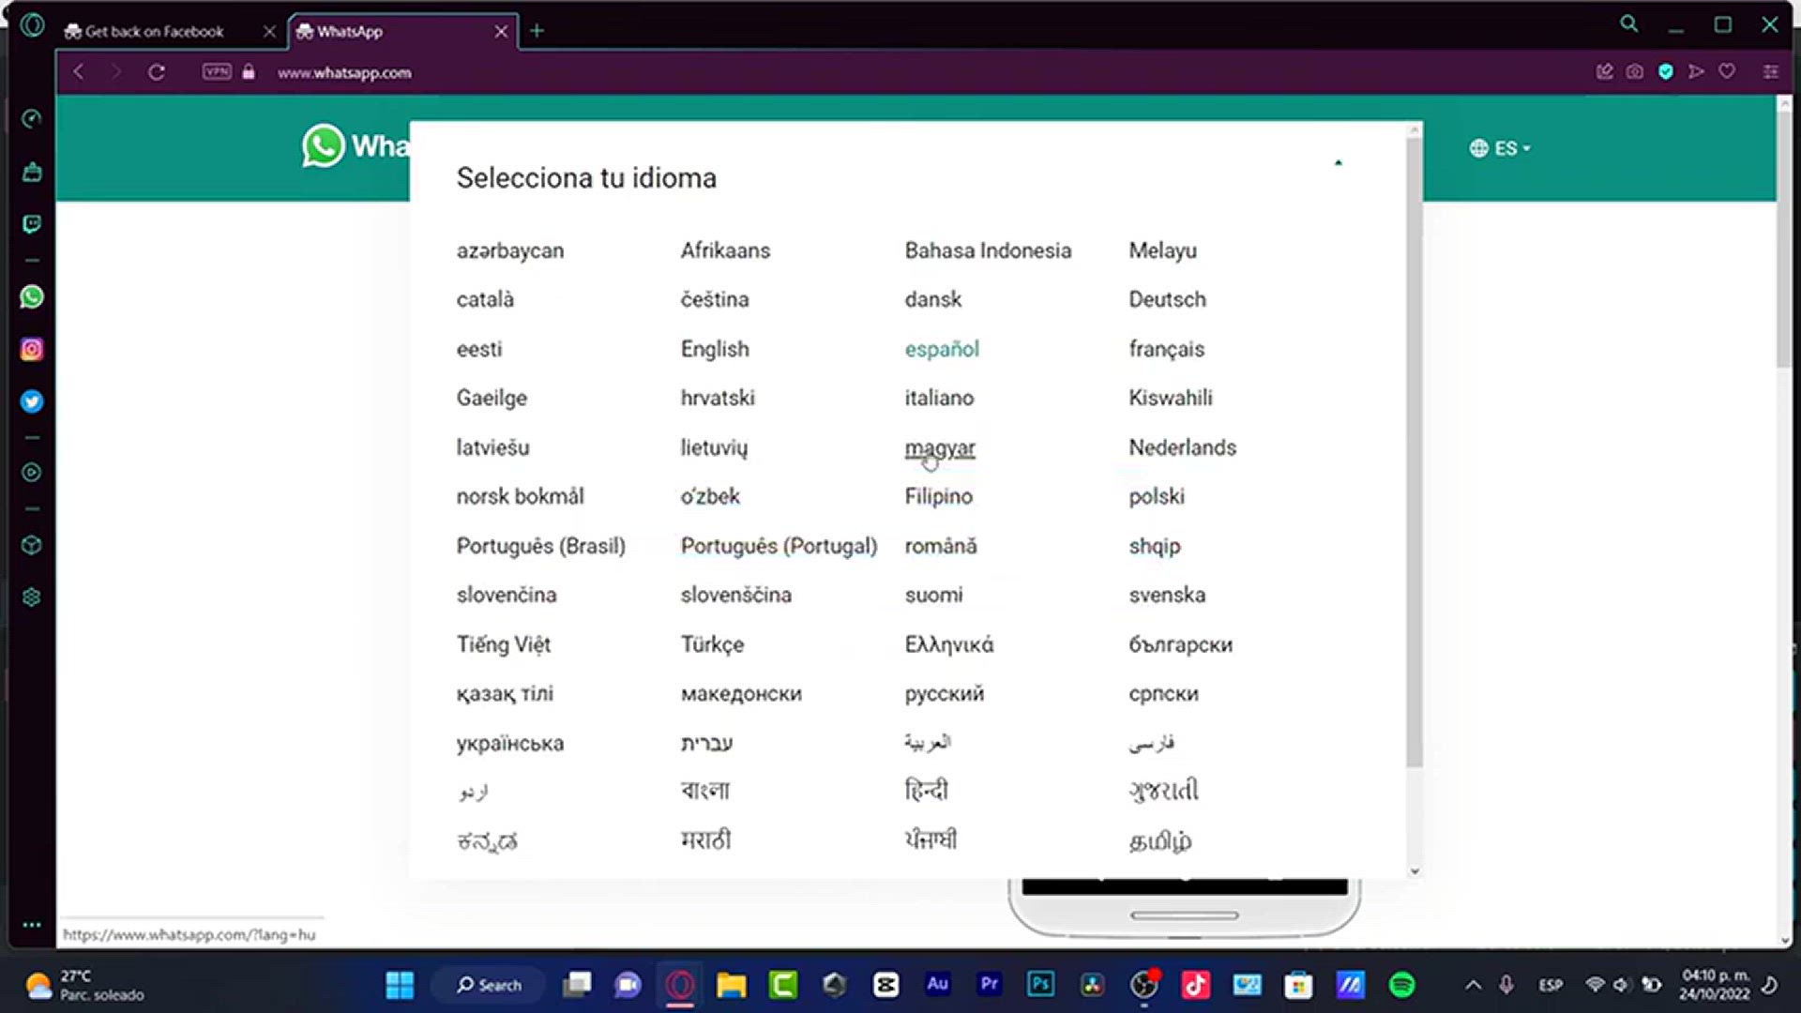Select español language
The width and height of the screenshot is (1801, 1013).
tap(942, 349)
